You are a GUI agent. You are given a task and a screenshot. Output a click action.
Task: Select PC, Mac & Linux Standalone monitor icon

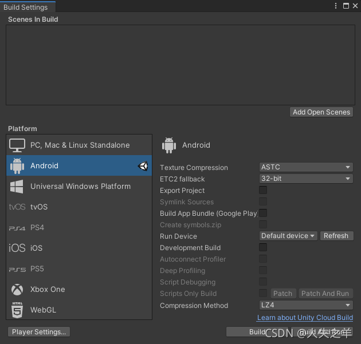pos(17,145)
